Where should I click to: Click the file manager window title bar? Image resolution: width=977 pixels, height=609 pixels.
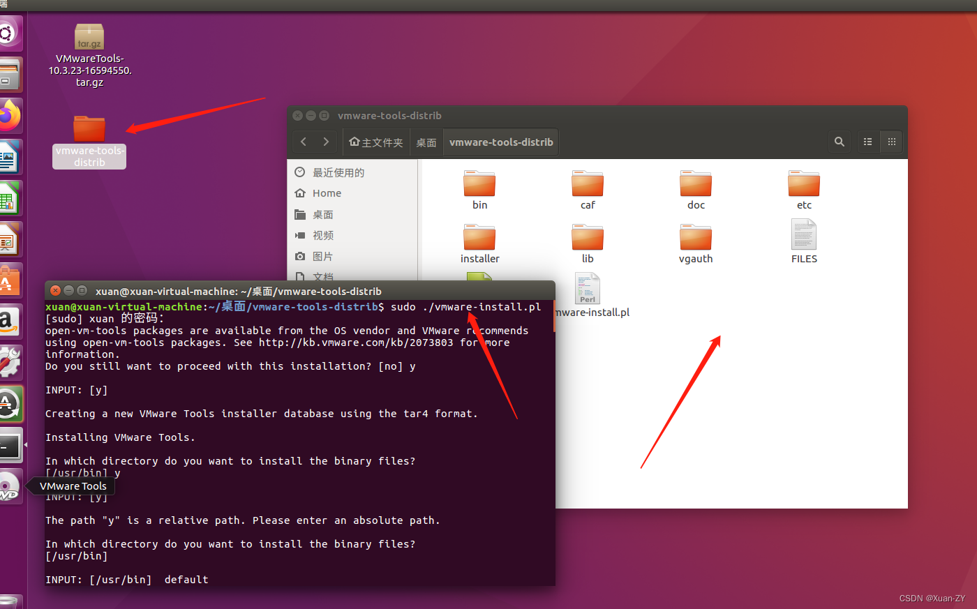point(597,116)
